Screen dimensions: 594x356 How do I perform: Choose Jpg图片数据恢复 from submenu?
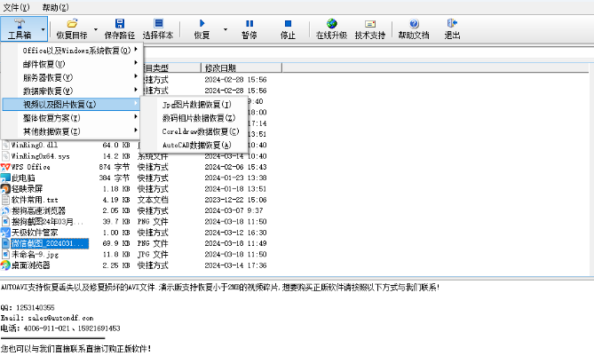point(196,105)
